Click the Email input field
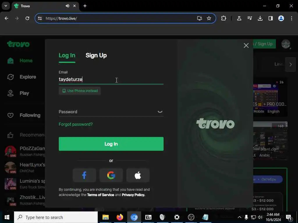 click(111, 79)
